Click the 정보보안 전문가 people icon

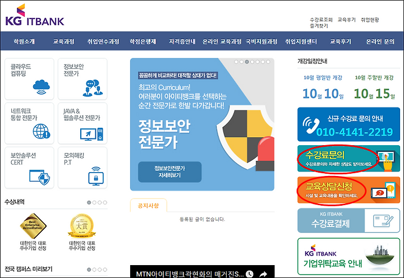(93, 88)
